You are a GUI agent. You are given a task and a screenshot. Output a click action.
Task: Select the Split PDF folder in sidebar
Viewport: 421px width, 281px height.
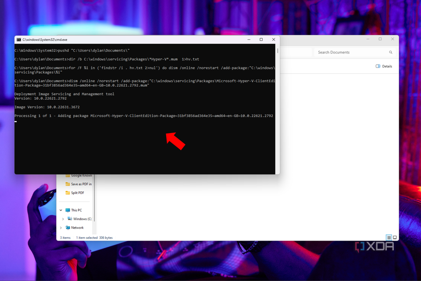(x=75, y=193)
